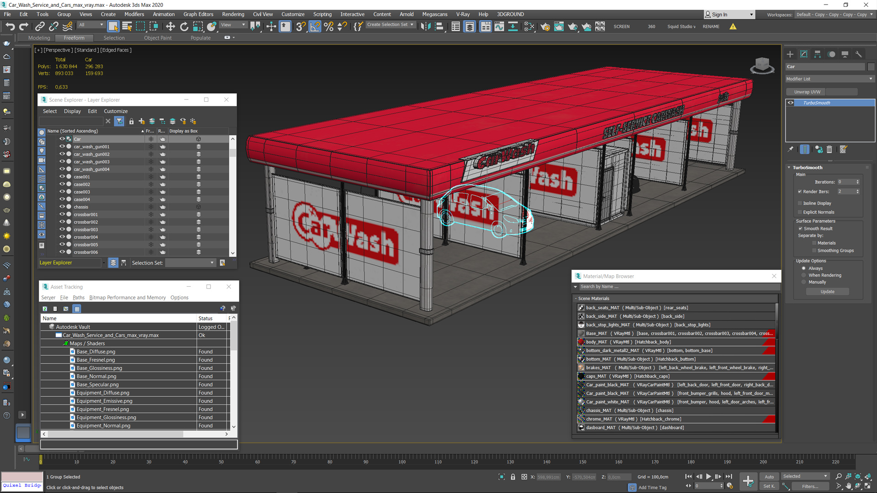This screenshot has width=877, height=493.
Task: Activate the Select Object tool
Action: point(113,26)
